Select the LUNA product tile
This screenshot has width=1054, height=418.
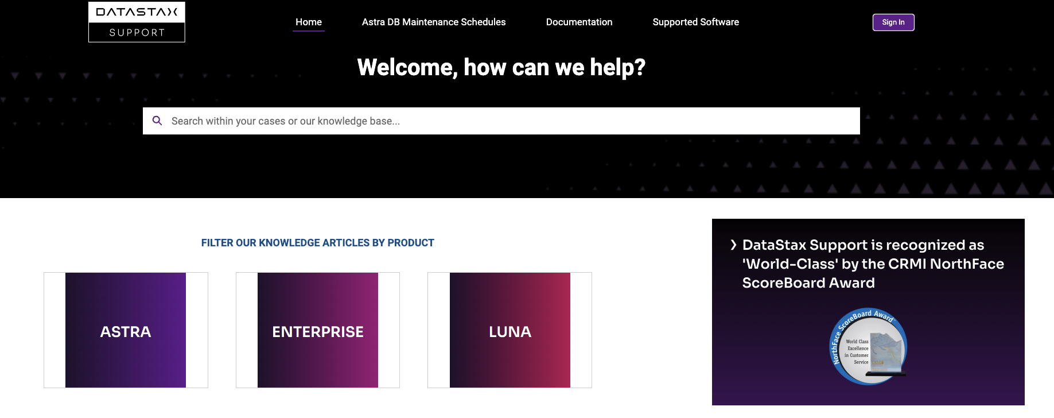click(510, 330)
